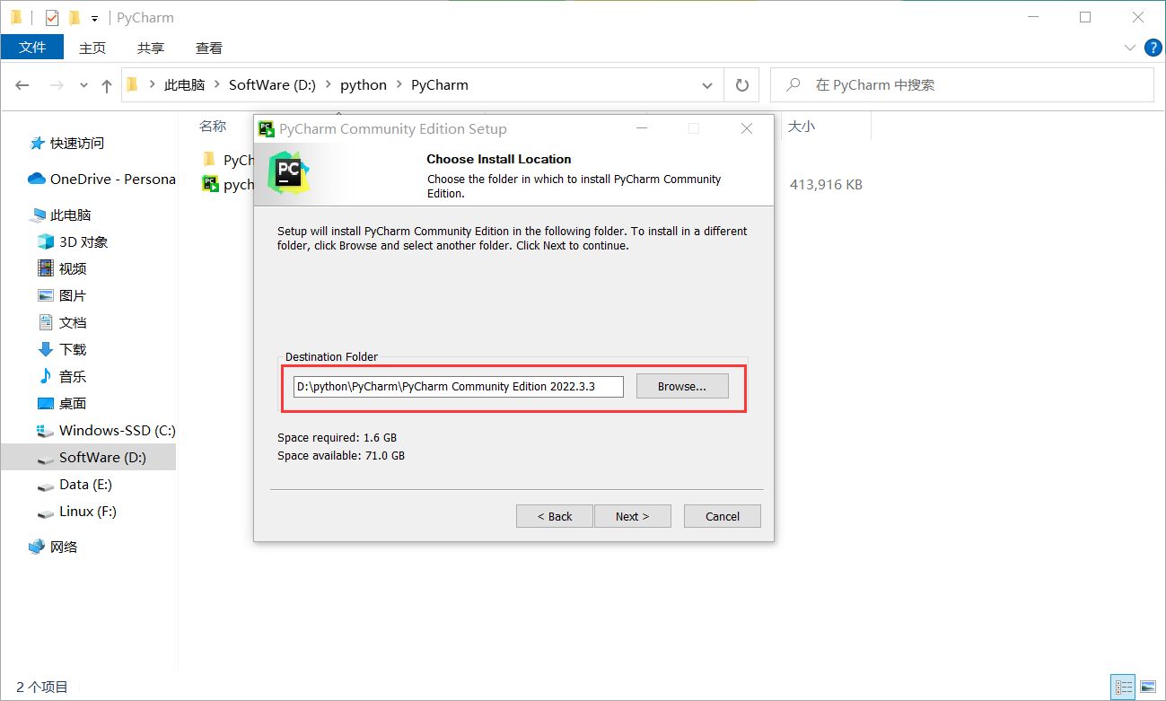Click the PyCharm setup title bar icon
The height and width of the screenshot is (701, 1166).
click(267, 128)
